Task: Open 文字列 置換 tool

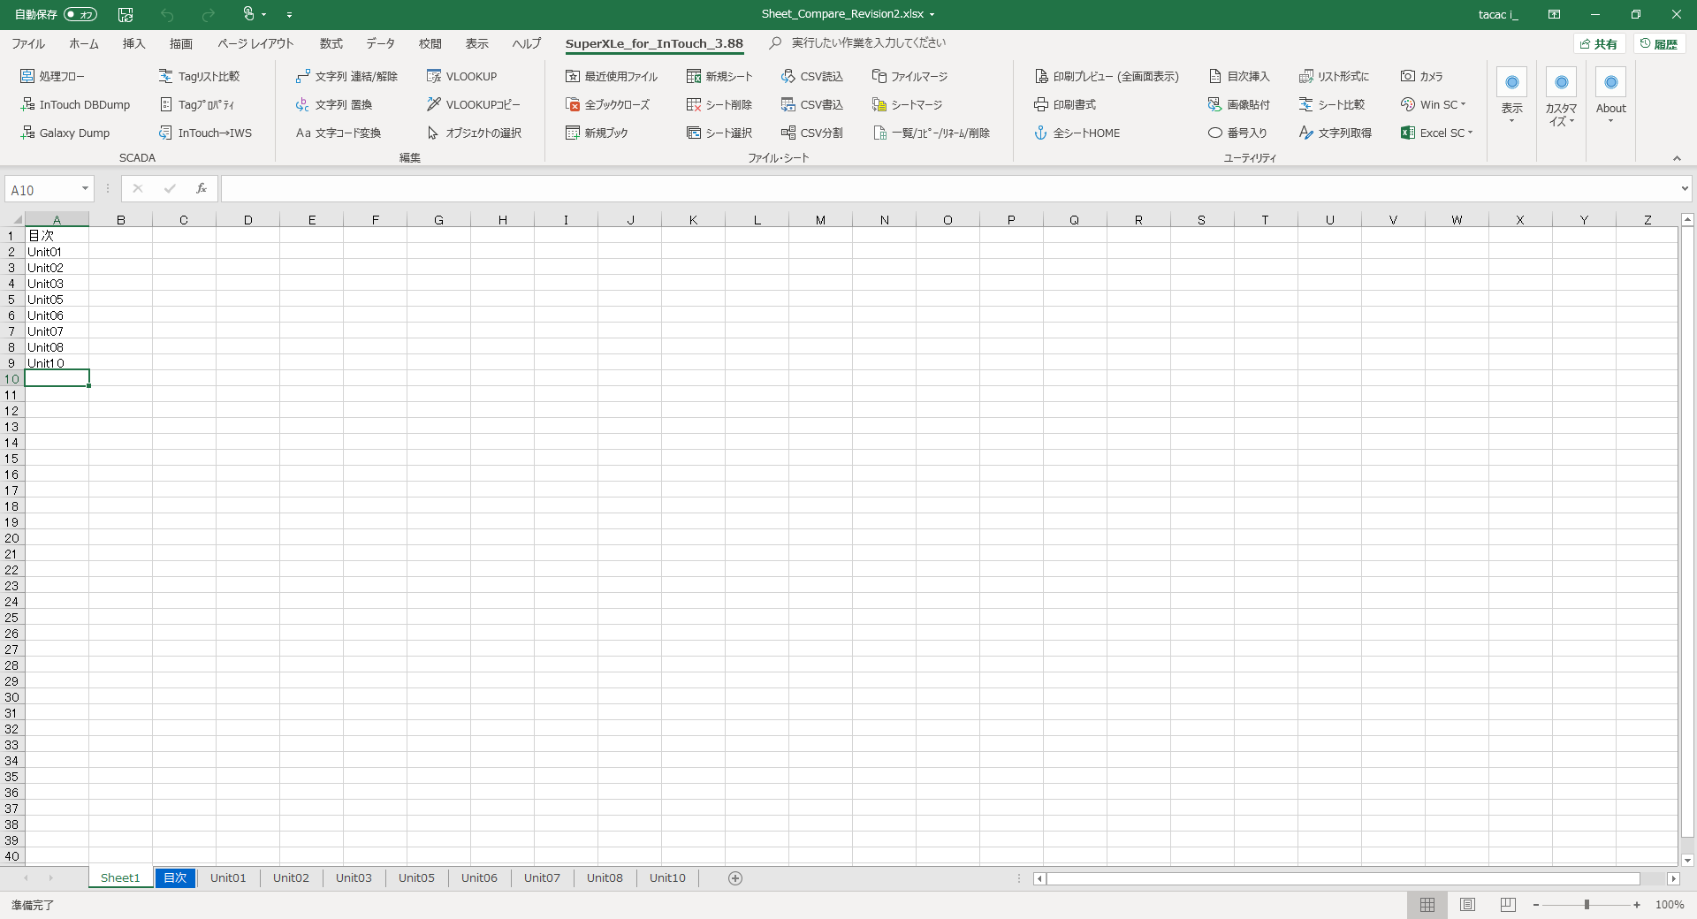Action: tap(334, 104)
